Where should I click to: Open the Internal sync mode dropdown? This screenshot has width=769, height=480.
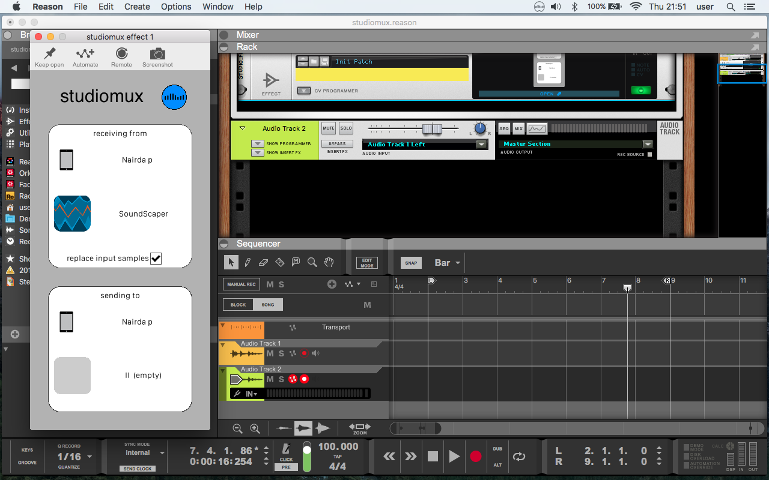[x=144, y=453]
